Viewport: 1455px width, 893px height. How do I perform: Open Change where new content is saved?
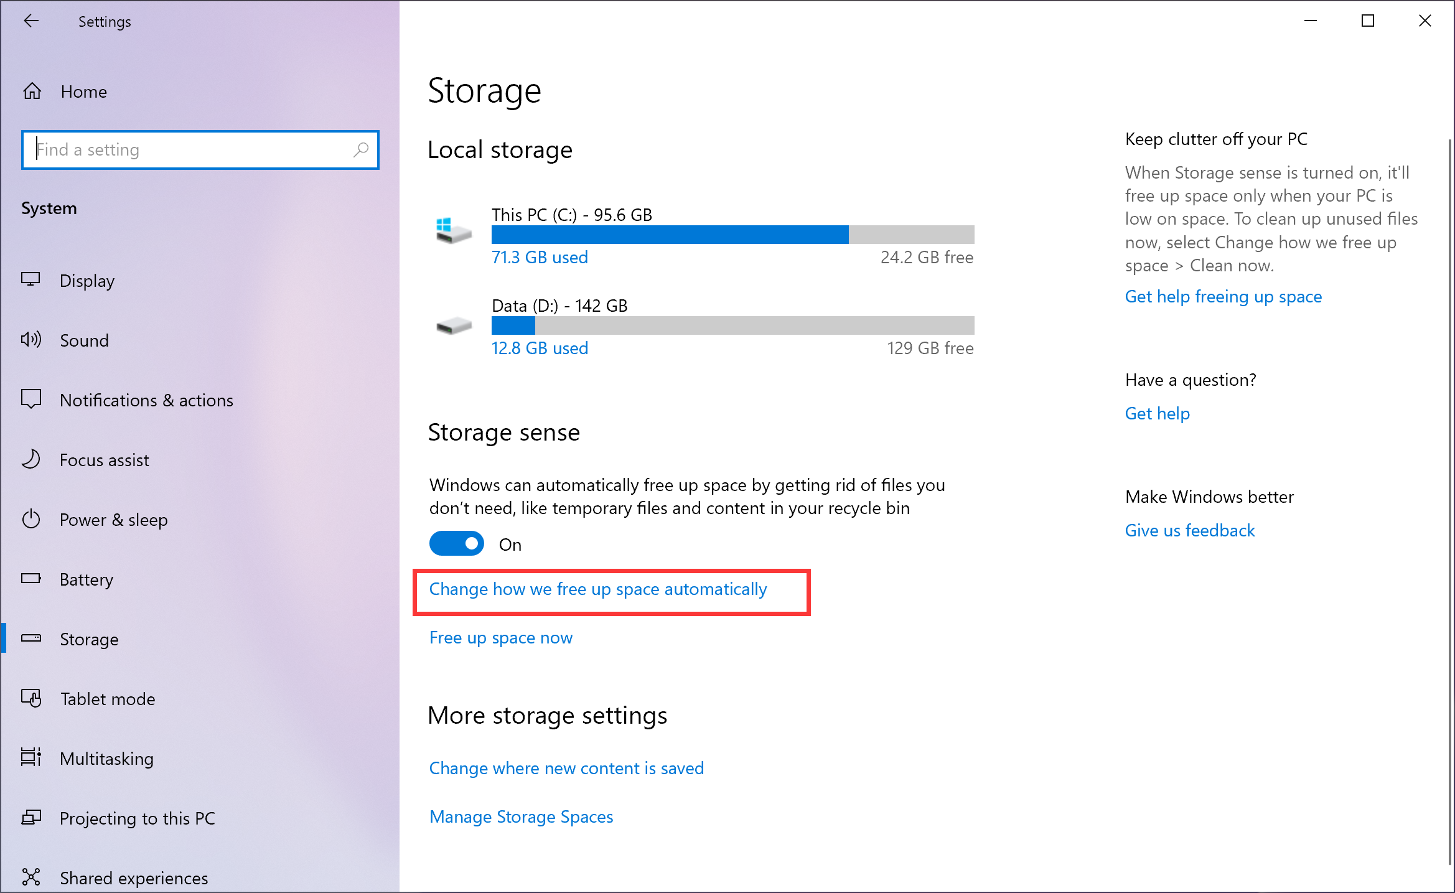566,768
